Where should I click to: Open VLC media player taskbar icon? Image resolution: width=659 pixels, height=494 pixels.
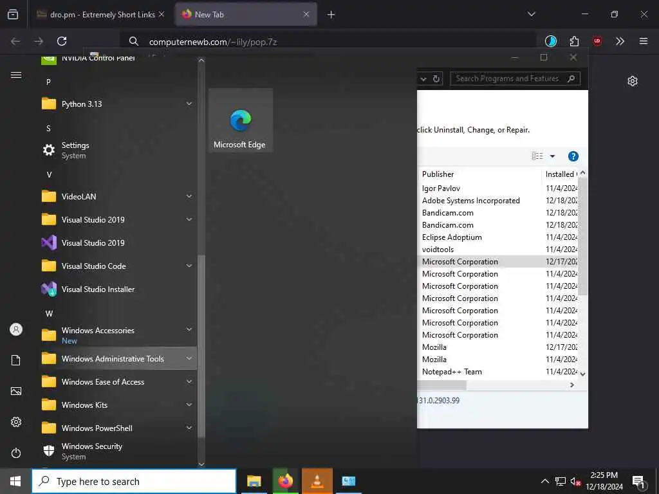pos(317,481)
